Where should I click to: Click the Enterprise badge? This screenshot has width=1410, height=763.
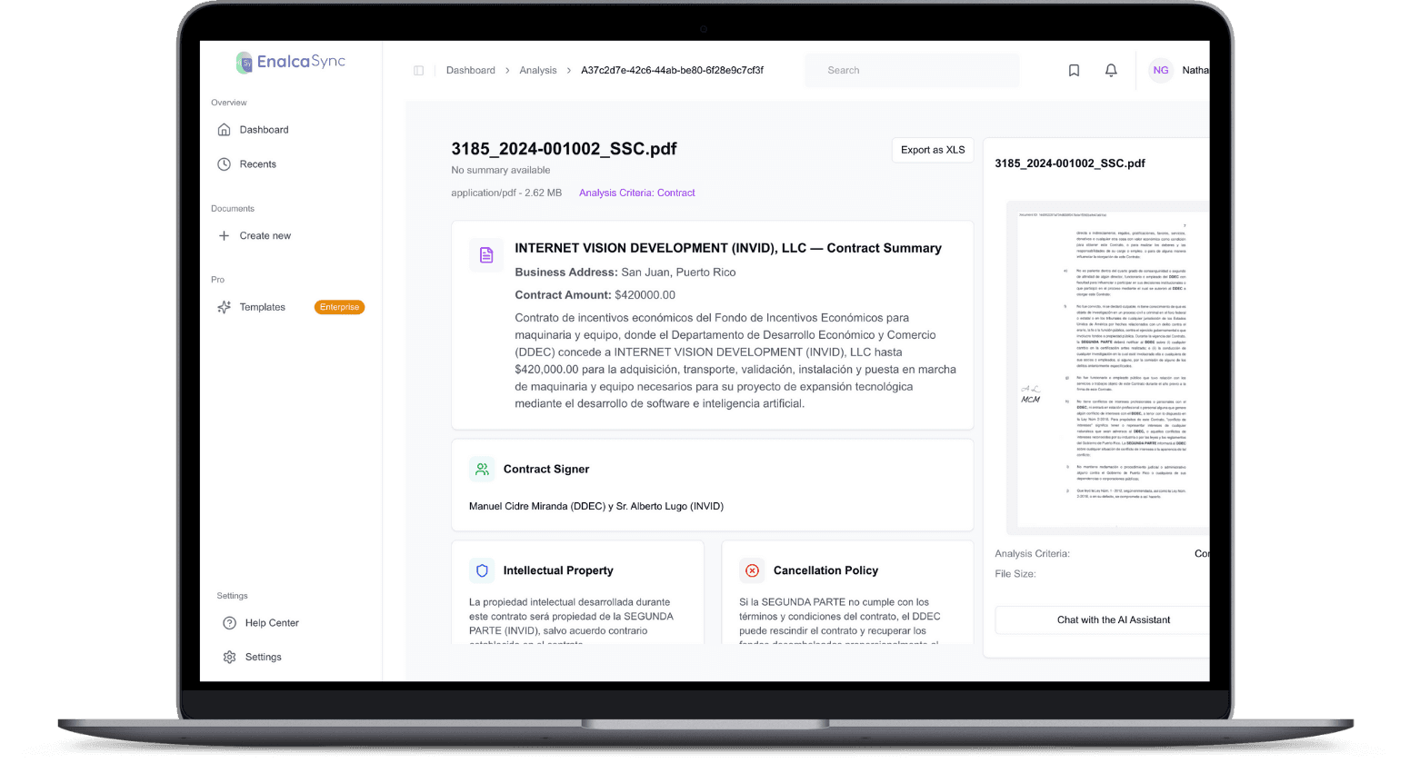pyautogui.click(x=339, y=307)
